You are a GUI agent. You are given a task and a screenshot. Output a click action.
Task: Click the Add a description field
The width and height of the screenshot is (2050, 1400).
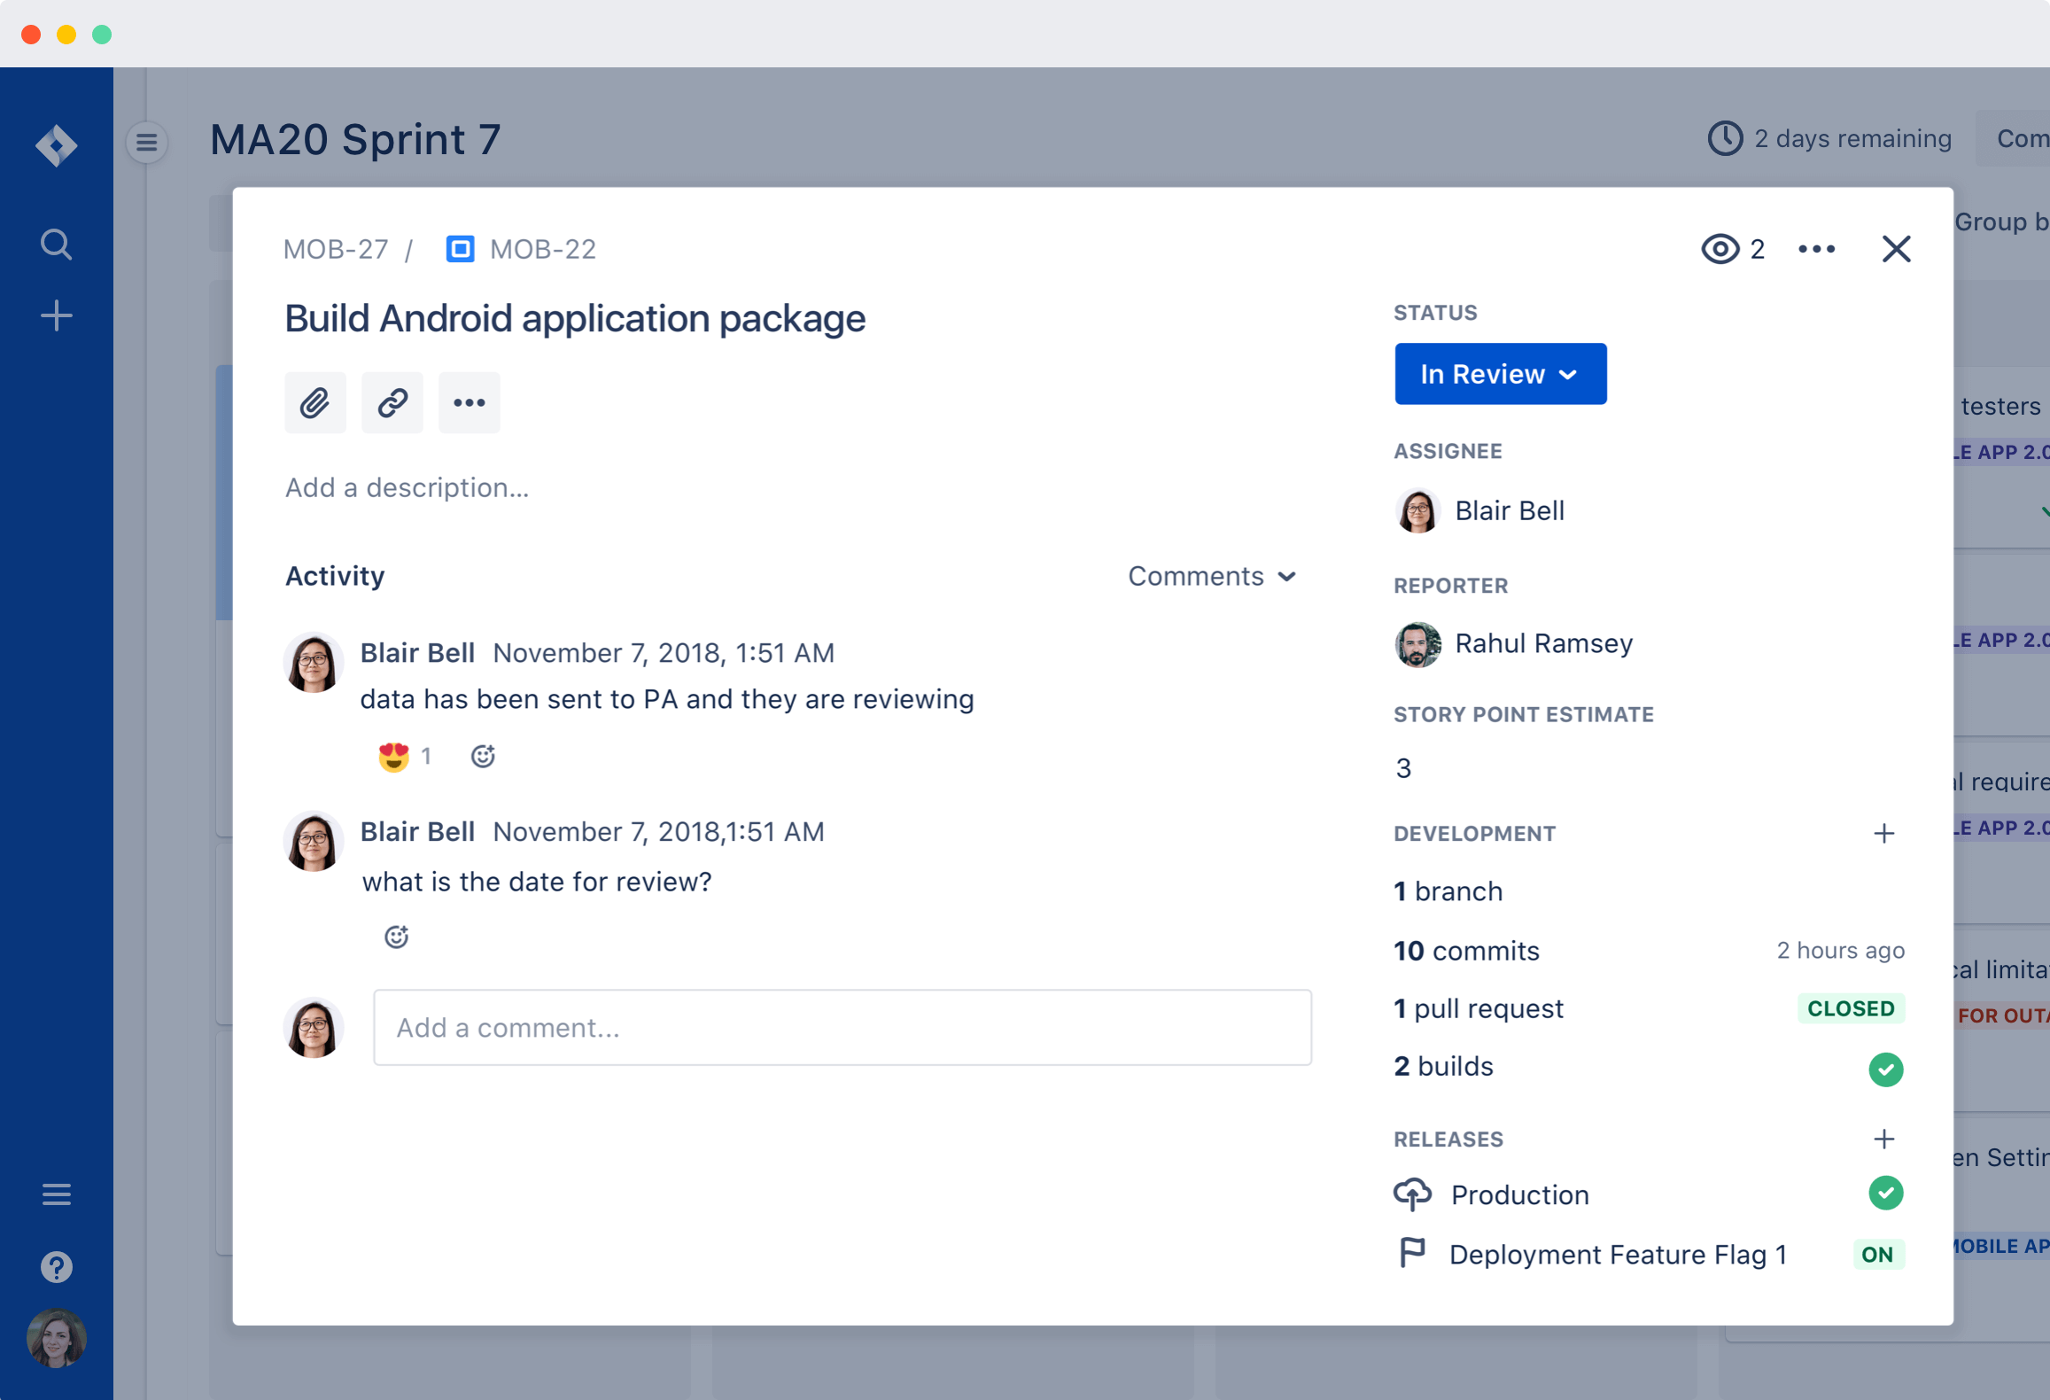click(x=408, y=488)
